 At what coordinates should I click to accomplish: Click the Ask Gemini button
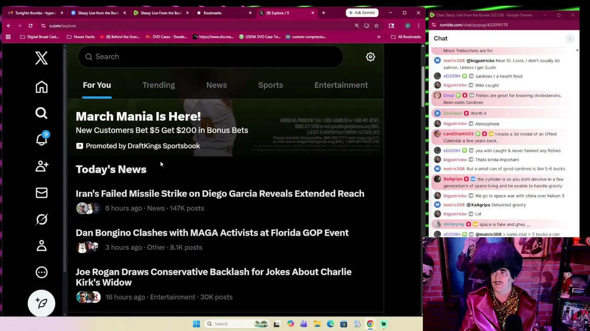click(x=362, y=13)
